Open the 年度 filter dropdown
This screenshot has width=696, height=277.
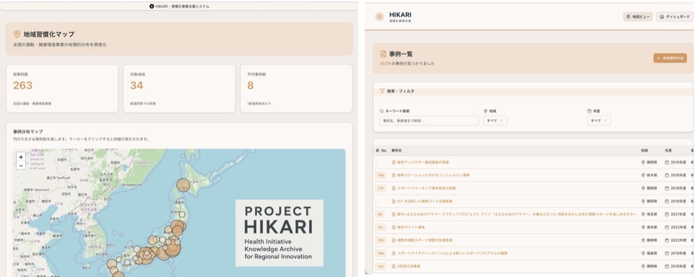pyautogui.click(x=599, y=120)
